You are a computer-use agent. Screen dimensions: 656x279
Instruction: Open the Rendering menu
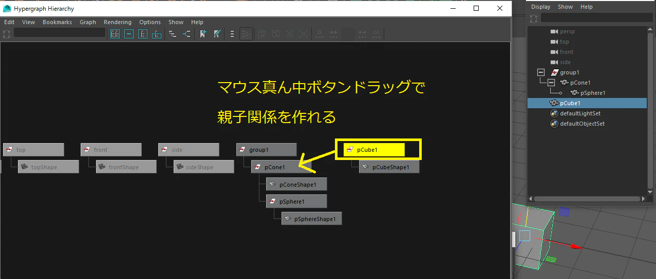point(118,22)
